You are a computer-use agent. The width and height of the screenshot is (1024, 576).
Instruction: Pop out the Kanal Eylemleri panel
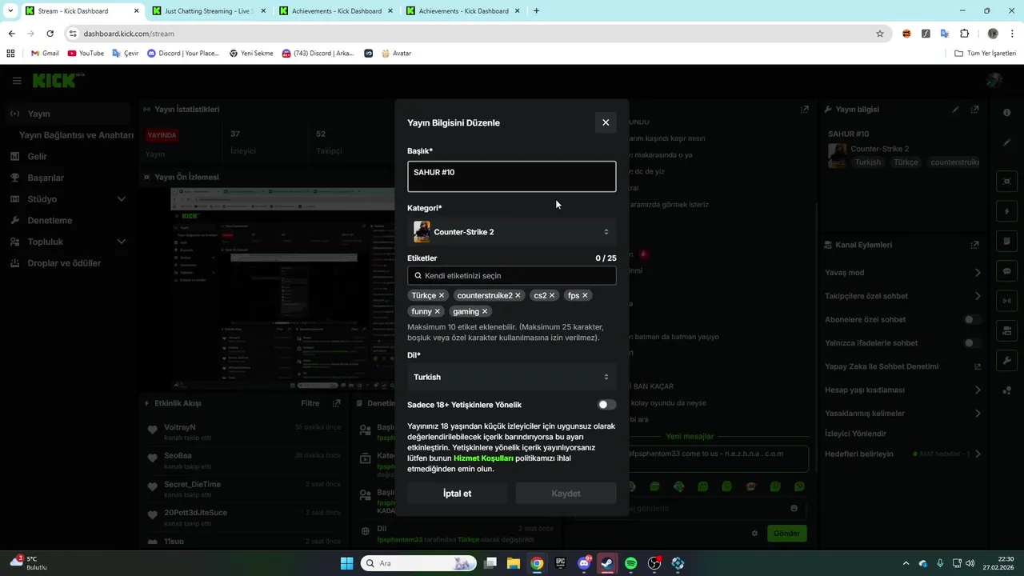974,245
